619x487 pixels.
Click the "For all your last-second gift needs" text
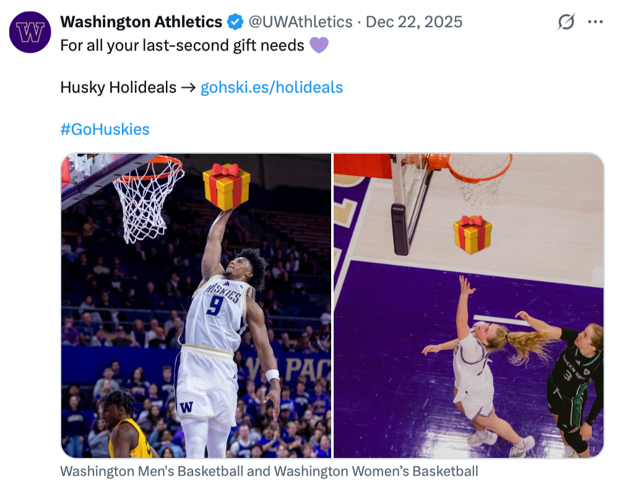182,45
